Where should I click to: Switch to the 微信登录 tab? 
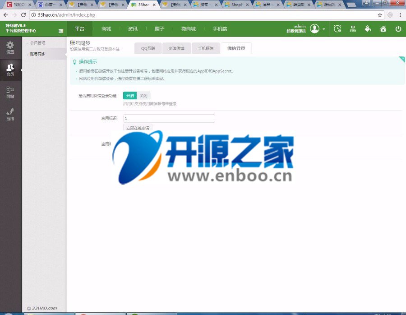point(236,48)
